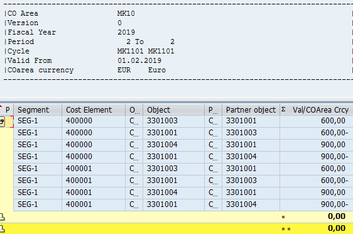
Task: Select partner object 3301004 in last row
Action: pos(241,204)
